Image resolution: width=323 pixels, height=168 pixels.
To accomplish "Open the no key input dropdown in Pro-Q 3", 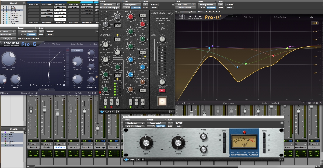I will 188,12.
